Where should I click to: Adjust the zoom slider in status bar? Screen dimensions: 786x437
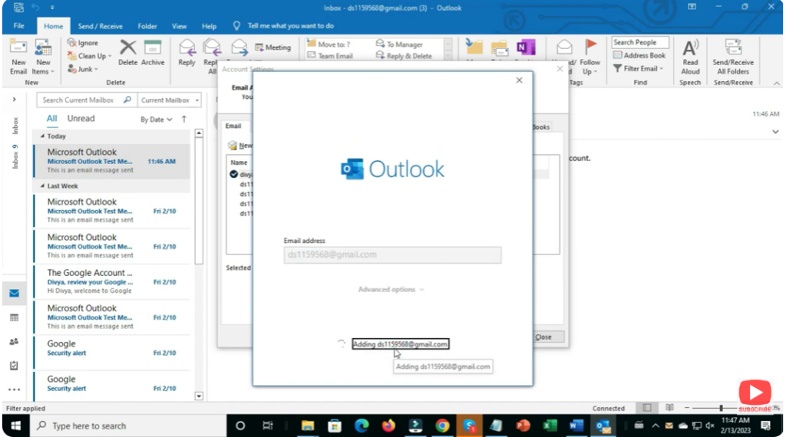point(721,408)
